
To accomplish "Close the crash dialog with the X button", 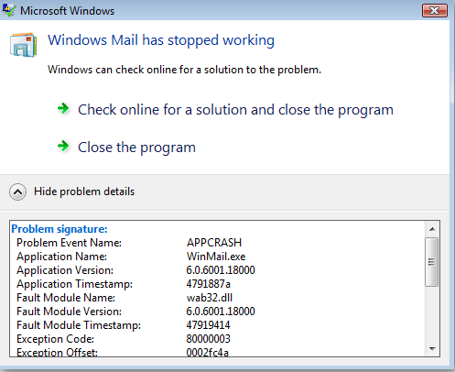I will pos(435,11).
